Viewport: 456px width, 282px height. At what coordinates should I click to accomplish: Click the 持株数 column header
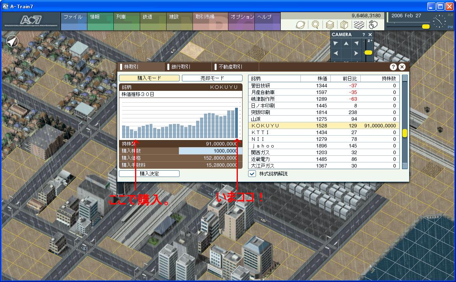click(380, 78)
